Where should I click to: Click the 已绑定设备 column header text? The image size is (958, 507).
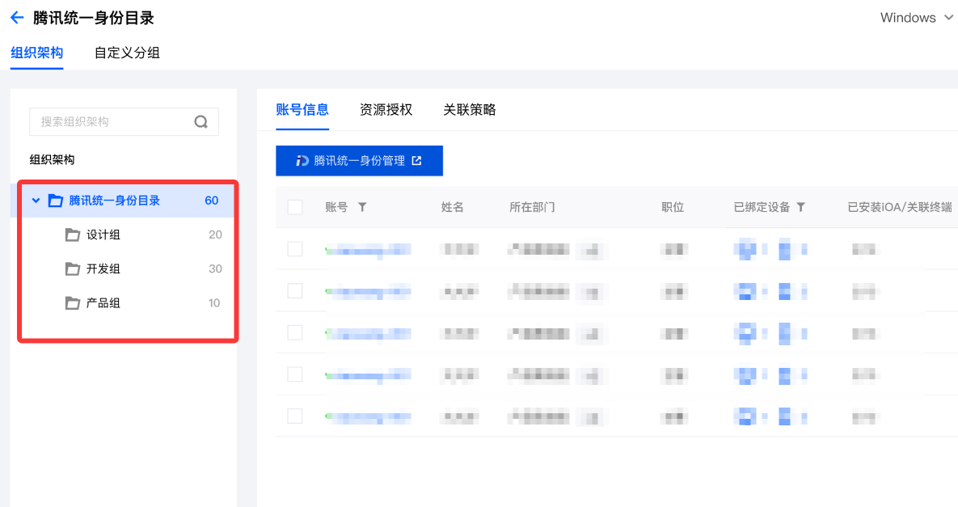pos(762,207)
